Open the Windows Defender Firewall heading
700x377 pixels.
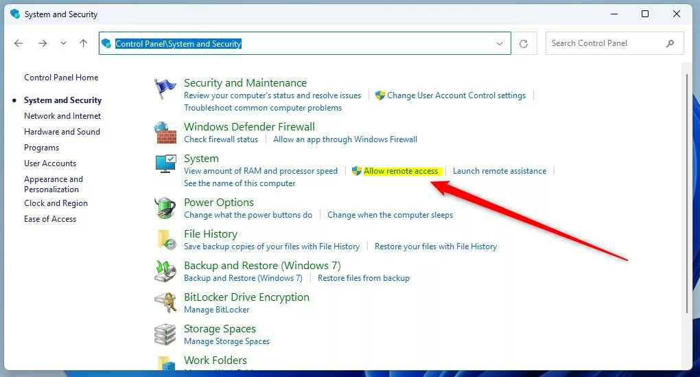pyautogui.click(x=250, y=126)
